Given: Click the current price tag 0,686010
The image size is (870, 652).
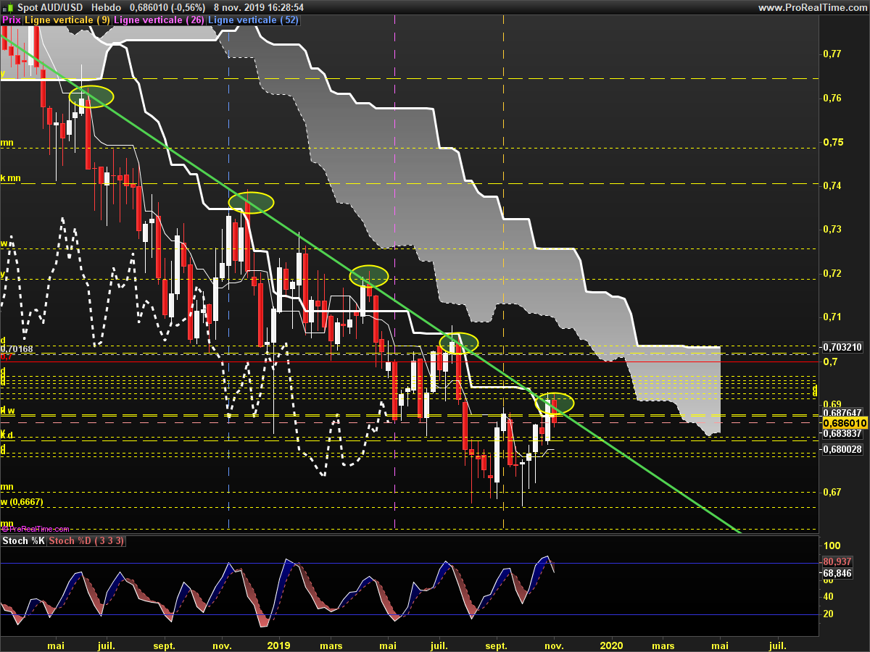Looking at the screenshot, I should point(845,422).
